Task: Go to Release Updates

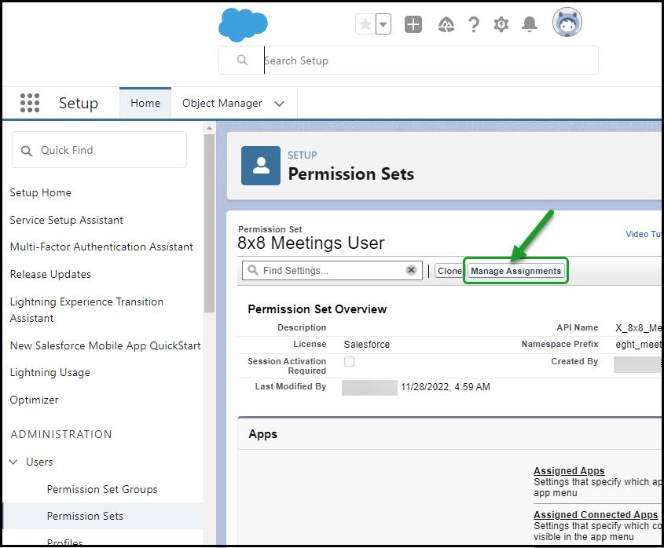Action: coord(50,274)
